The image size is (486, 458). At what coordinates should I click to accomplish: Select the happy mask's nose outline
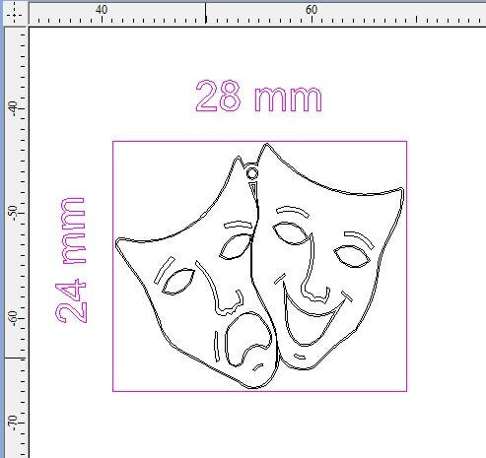click(x=314, y=268)
